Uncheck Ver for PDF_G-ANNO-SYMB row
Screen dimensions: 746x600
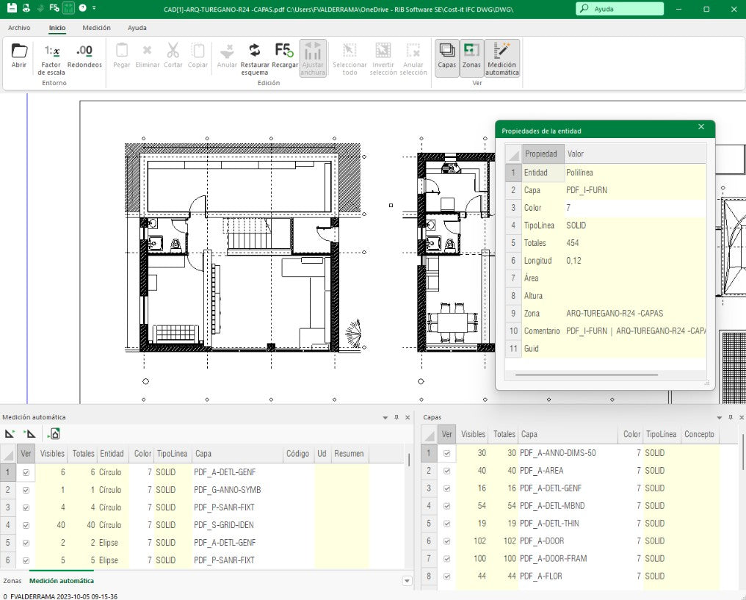(26, 490)
